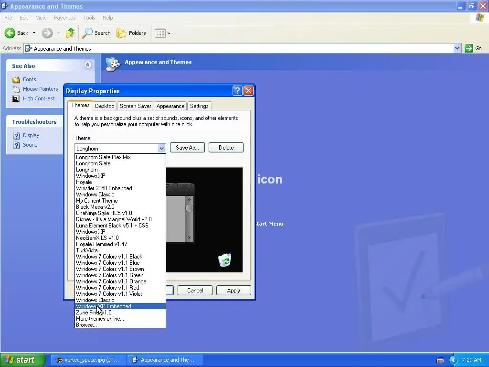This screenshot has height=367, width=489.
Task: Open the Display troubleshooter link
Action: [x=31, y=135]
